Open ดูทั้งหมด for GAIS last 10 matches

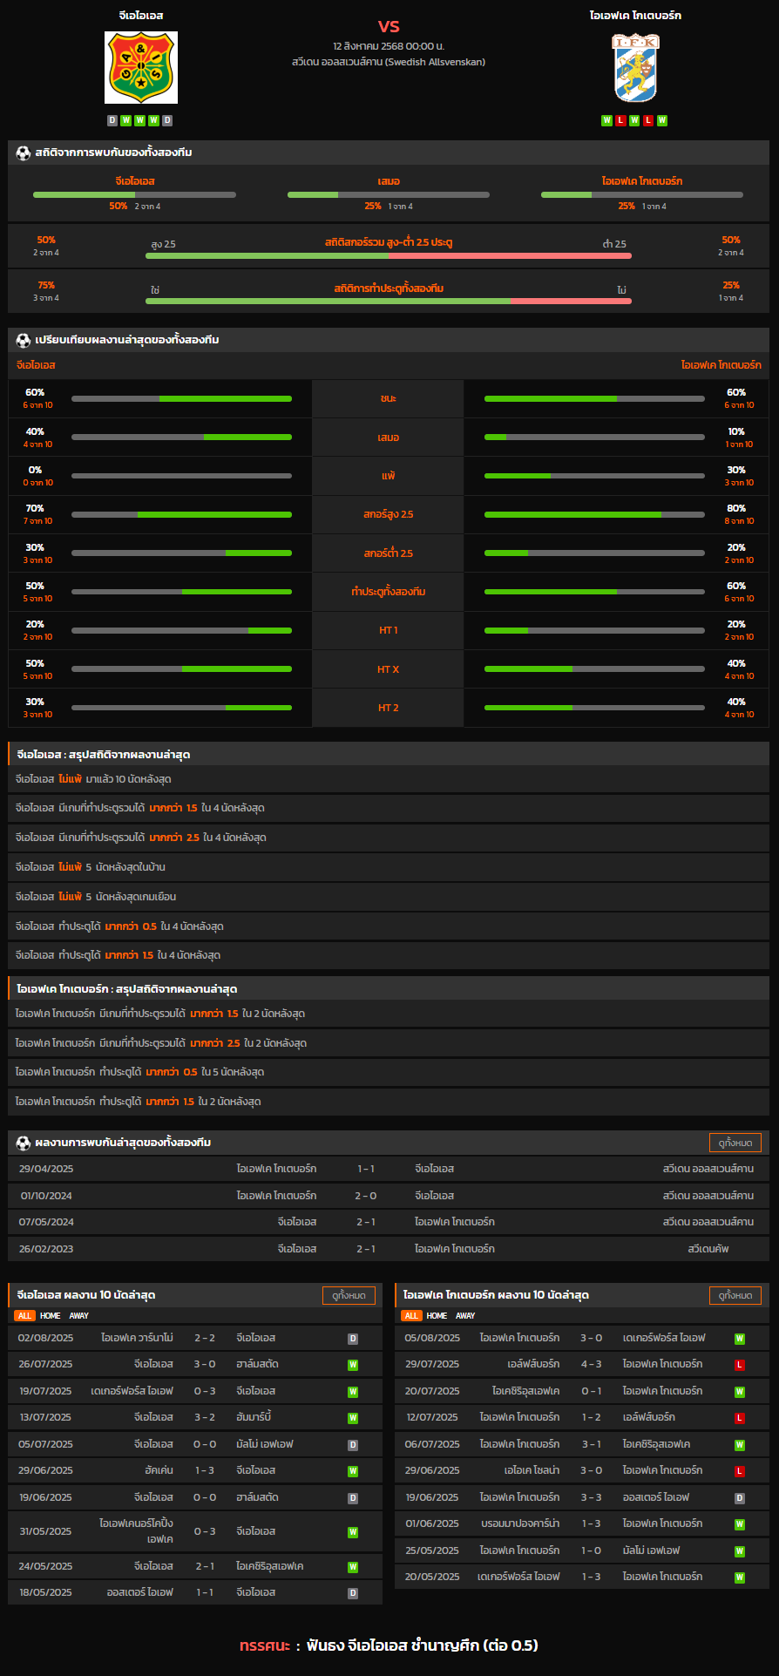click(349, 1295)
